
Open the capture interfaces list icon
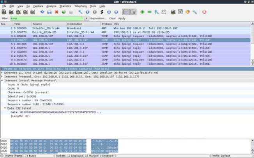pyautogui.click(x=4, y=12)
